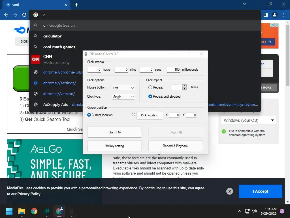This screenshot has width=290, height=218.
Task: Click the secs field in Click interval
Action: tap(146, 70)
